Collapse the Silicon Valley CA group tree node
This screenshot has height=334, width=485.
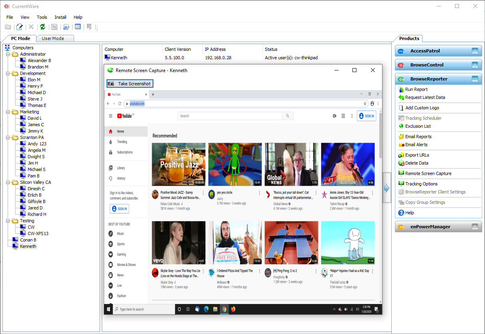coord(8,182)
